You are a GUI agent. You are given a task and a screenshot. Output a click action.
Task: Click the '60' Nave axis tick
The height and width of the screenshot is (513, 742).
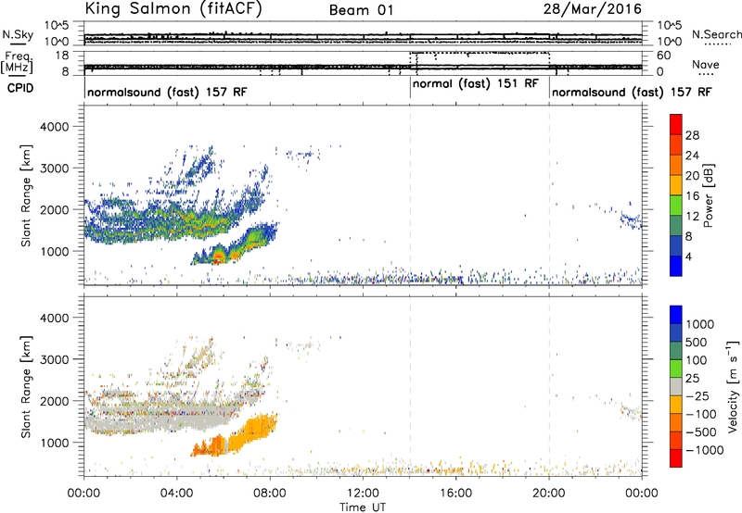point(664,56)
